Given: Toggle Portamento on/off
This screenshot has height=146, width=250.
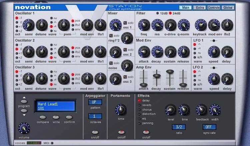Looking at the screenshot, I should pyautogui.click(x=121, y=132).
